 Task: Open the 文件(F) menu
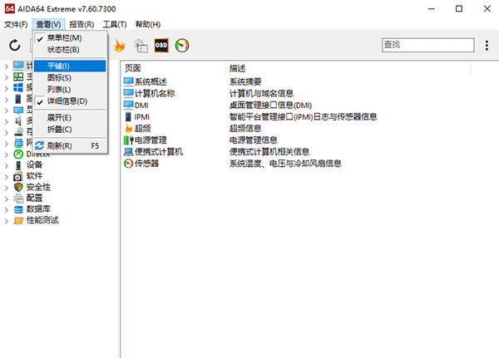[x=16, y=24]
